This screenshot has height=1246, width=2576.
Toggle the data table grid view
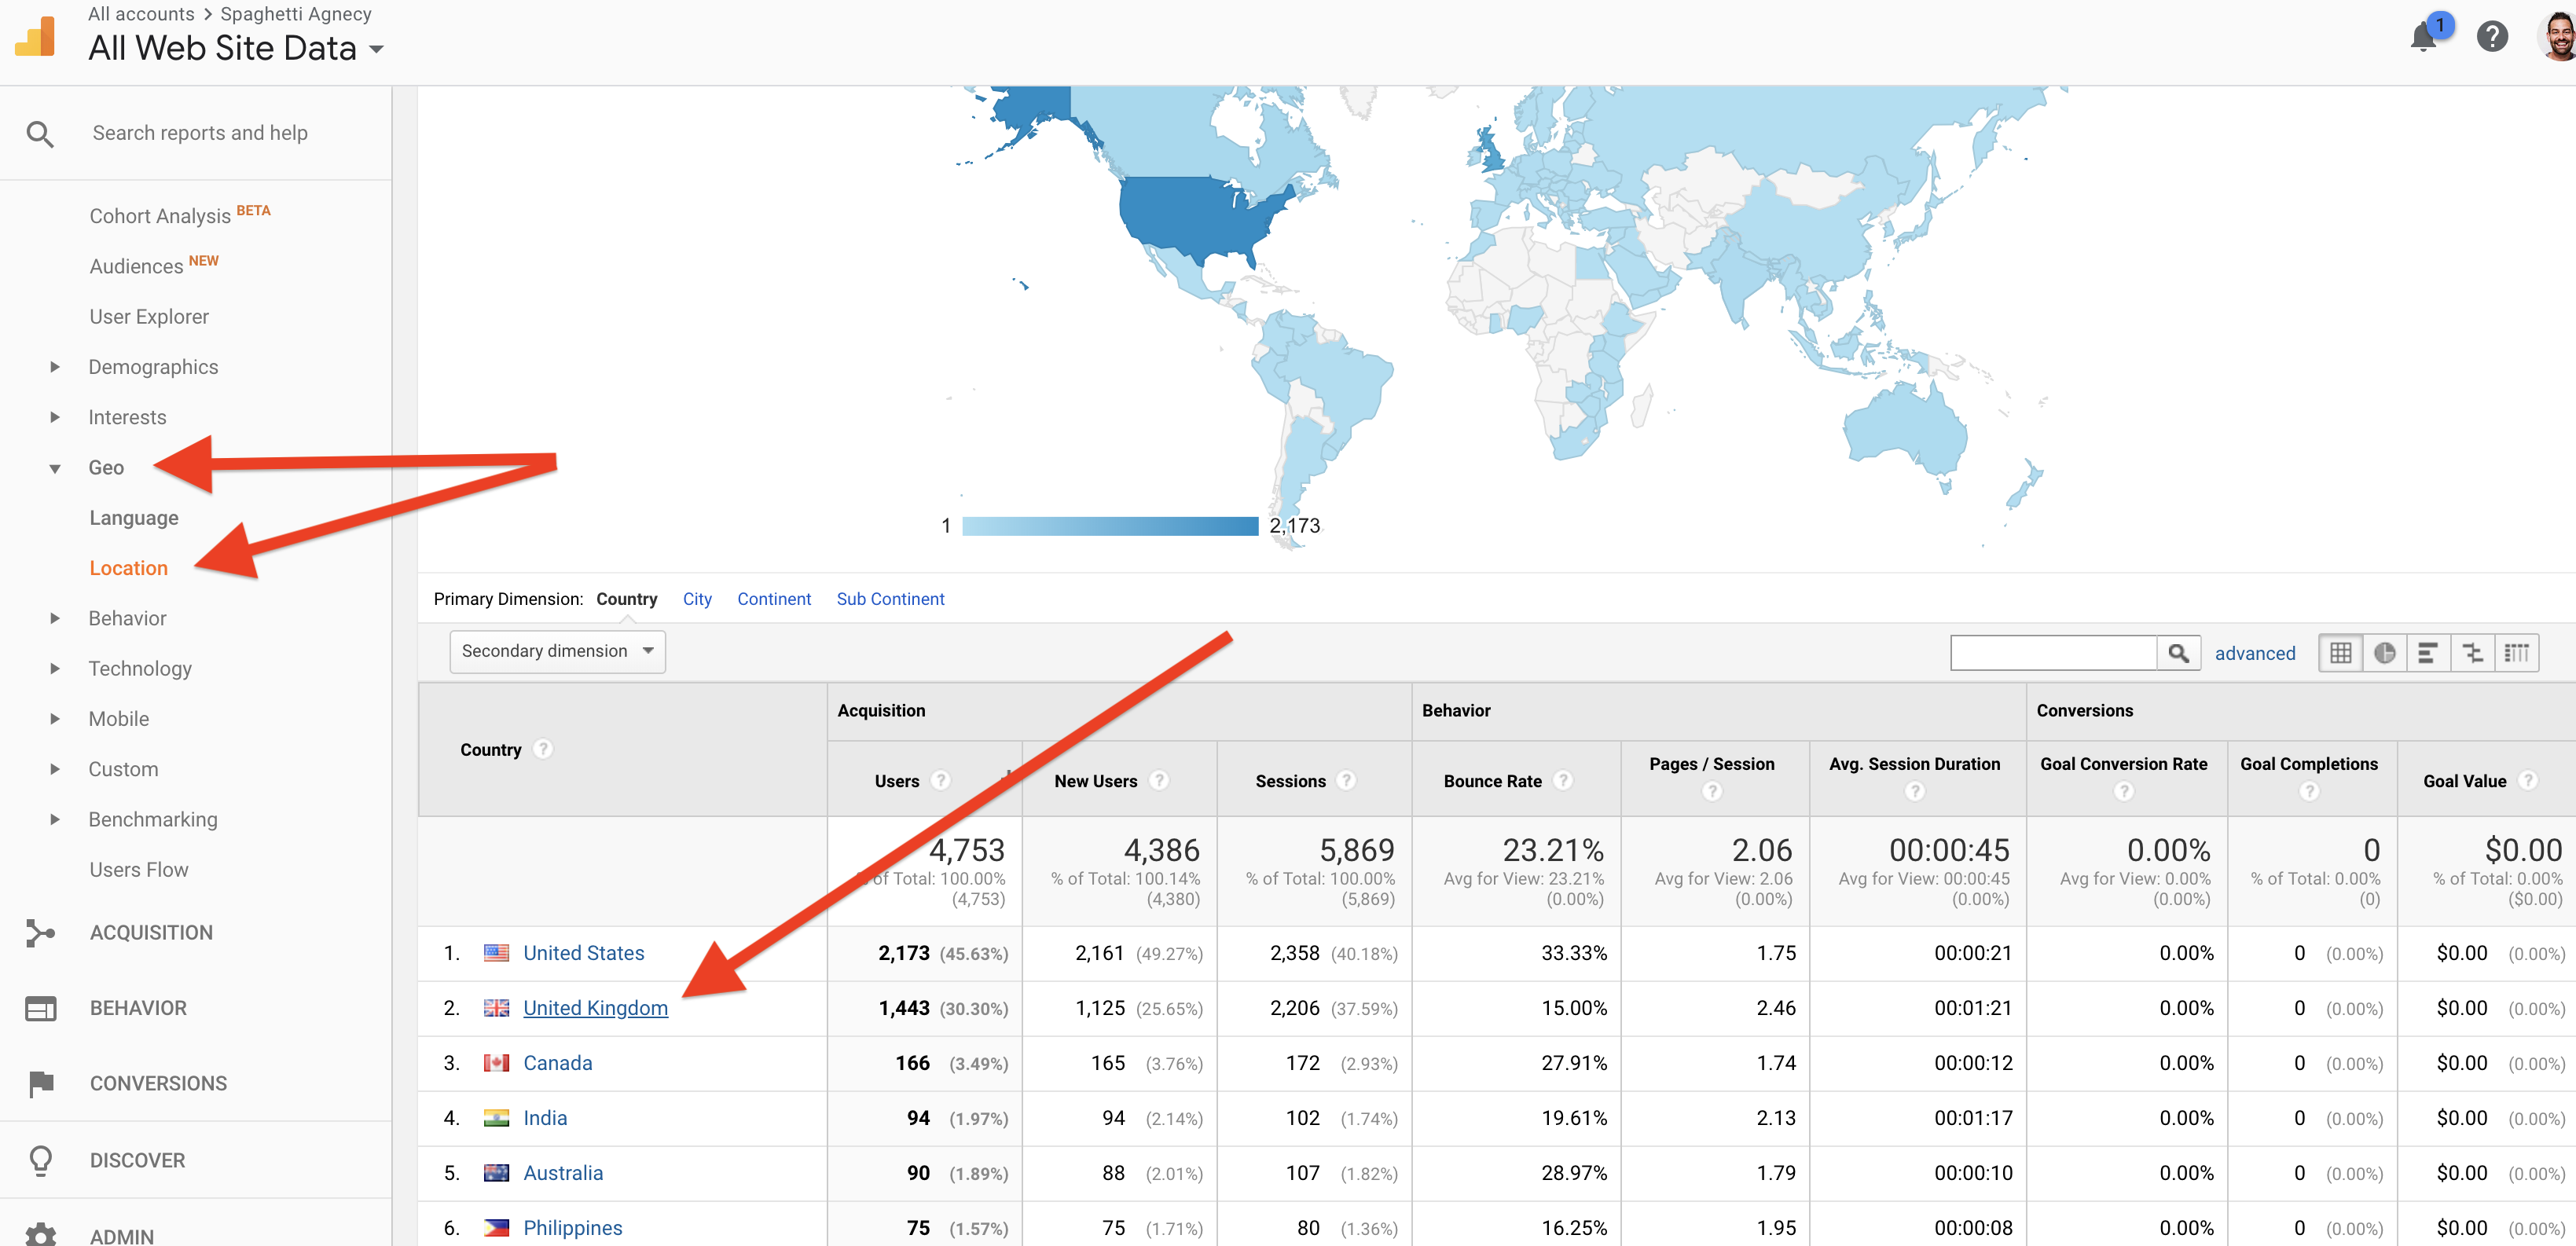coord(2341,653)
